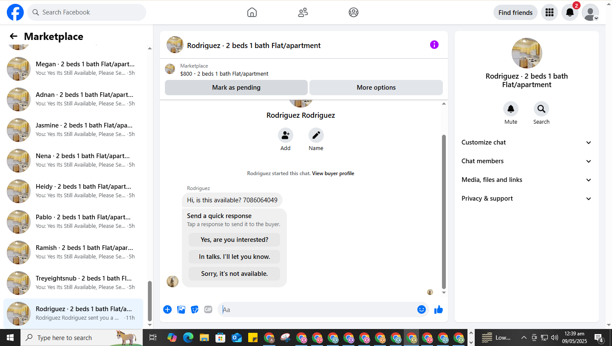Click the Windows taskbar search box

[81, 337]
